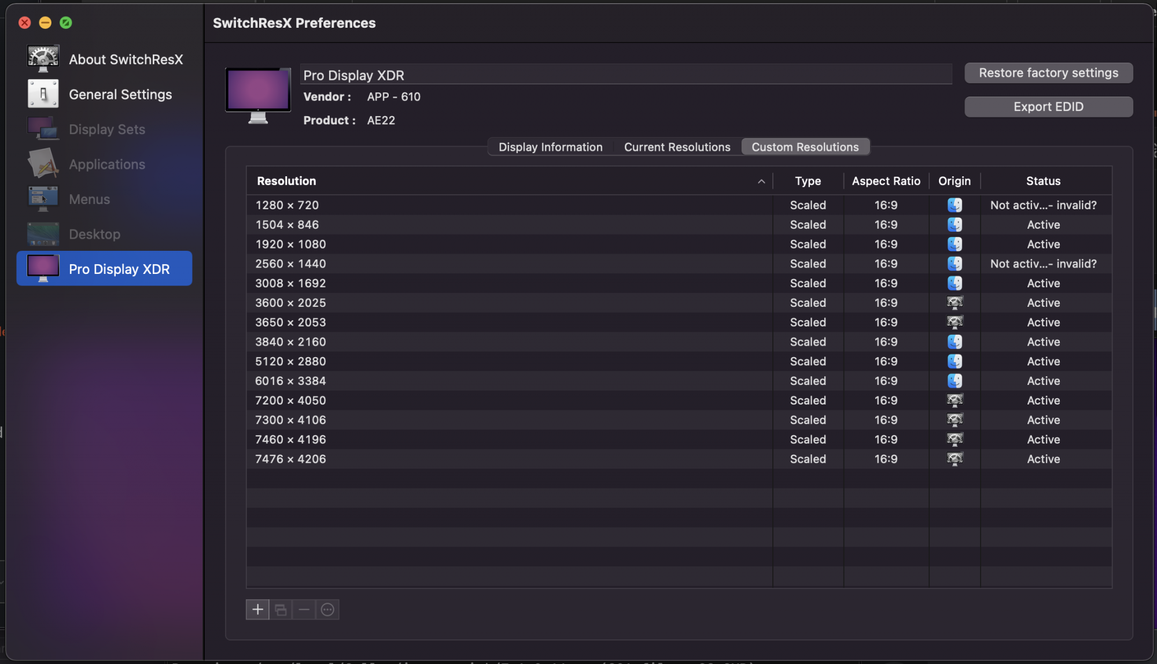Click the Export EDID button

[x=1048, y=106]
